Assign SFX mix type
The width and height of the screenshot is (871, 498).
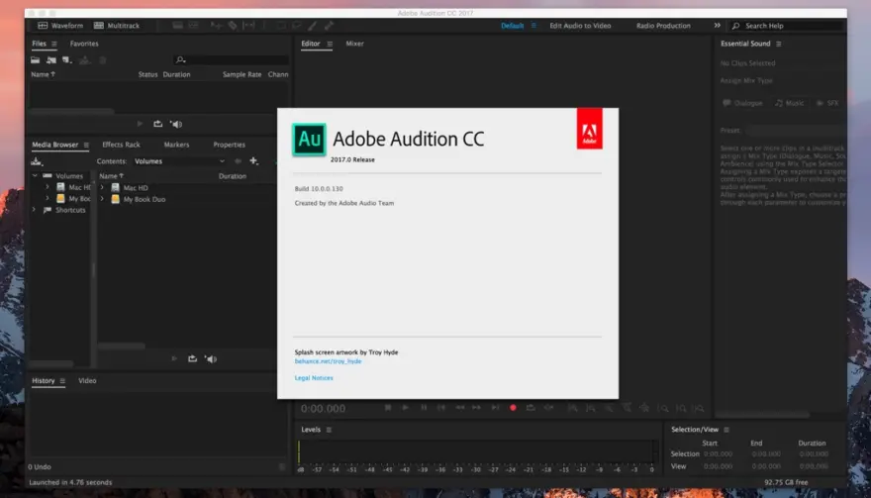tap(827, 103)
